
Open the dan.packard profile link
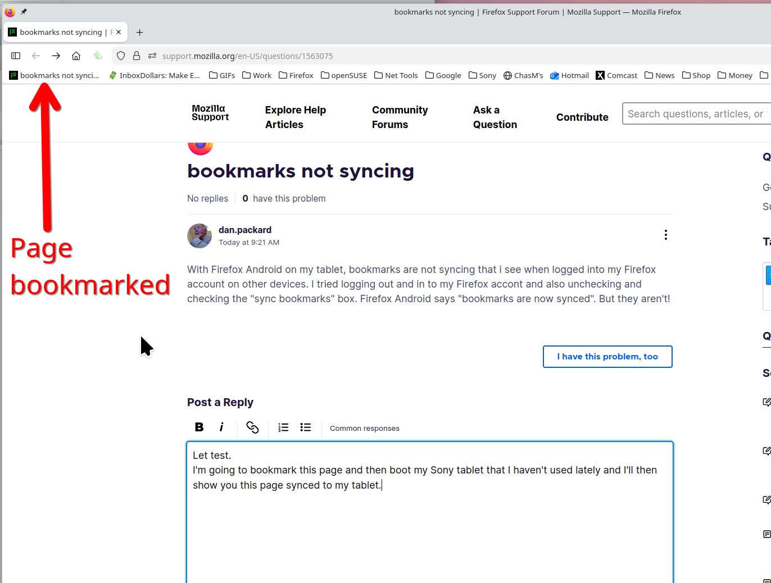point(245,230)
